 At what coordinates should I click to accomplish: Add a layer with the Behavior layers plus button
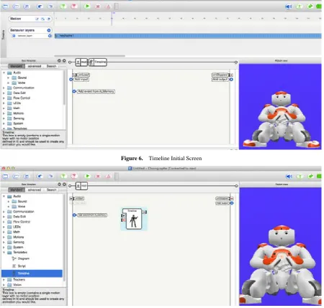pos(49,30)
